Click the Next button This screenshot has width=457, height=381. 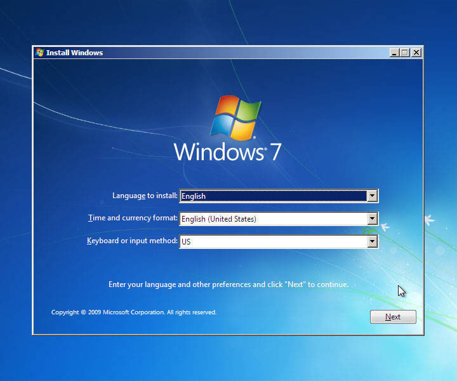point(393,317)
